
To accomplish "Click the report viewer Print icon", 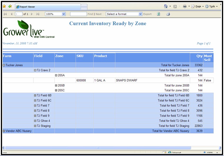I will click(x=168, y=14).
